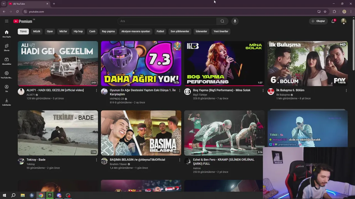Open the YouTube hamburger guide menu
This screenshot has height=199, width=355.
pos(7,21)
